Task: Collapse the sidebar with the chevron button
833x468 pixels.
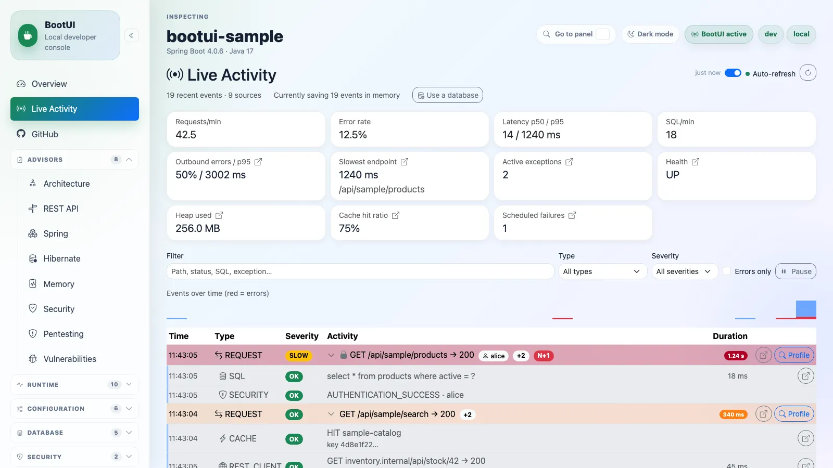Action: tap(131, 35)
